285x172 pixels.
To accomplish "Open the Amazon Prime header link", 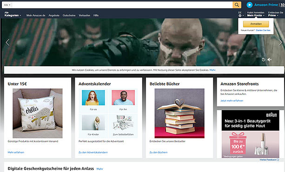I will [x=266, y=5].
